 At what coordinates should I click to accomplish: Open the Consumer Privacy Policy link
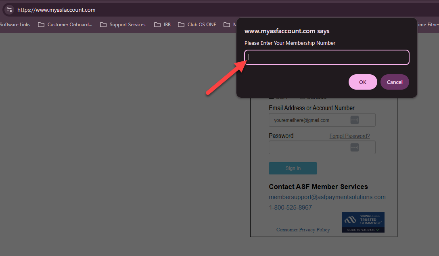coord(303,230)
